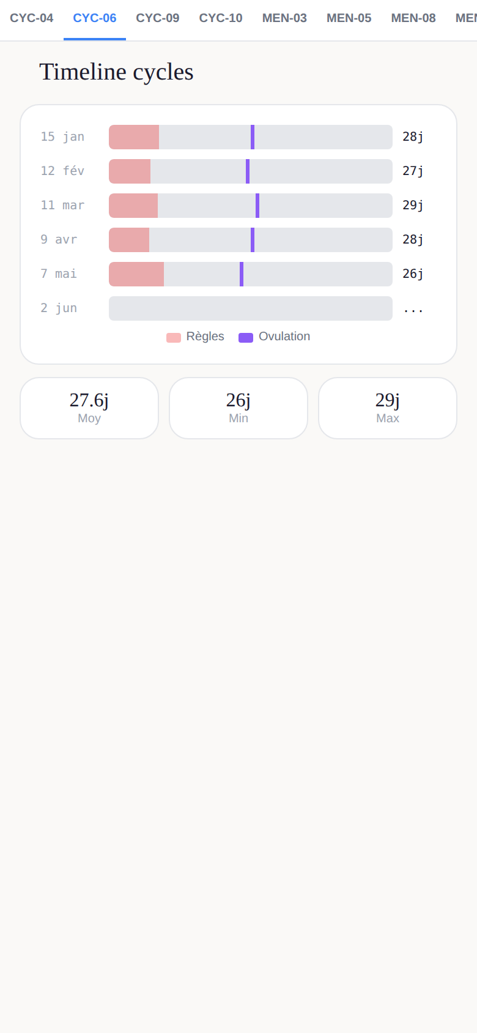
Task: Select the ovulation marker in the 7 mai cycle
Action: (242, 274)
